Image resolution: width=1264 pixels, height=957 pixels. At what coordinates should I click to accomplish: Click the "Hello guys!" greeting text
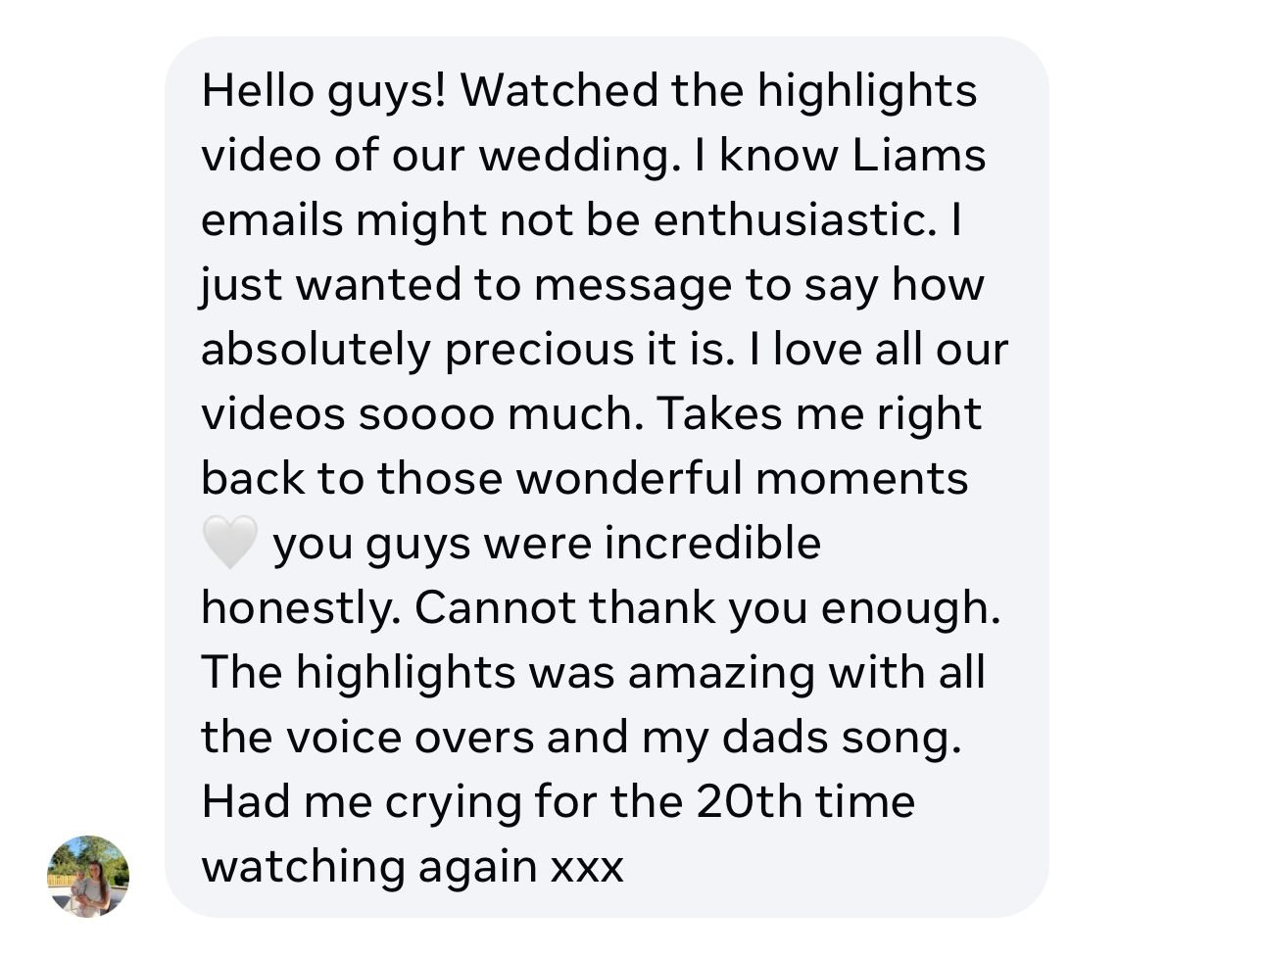[x=323, y=91]
